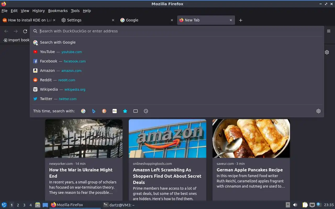Open the File menu
Viewport: 335px width, 209px height.
pyautogui.click(x=4, y=11)
